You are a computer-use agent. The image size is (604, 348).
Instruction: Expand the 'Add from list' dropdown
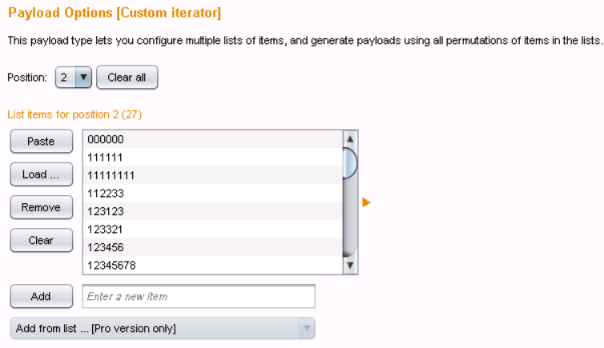pyautogui.click(x=162, y=329)
